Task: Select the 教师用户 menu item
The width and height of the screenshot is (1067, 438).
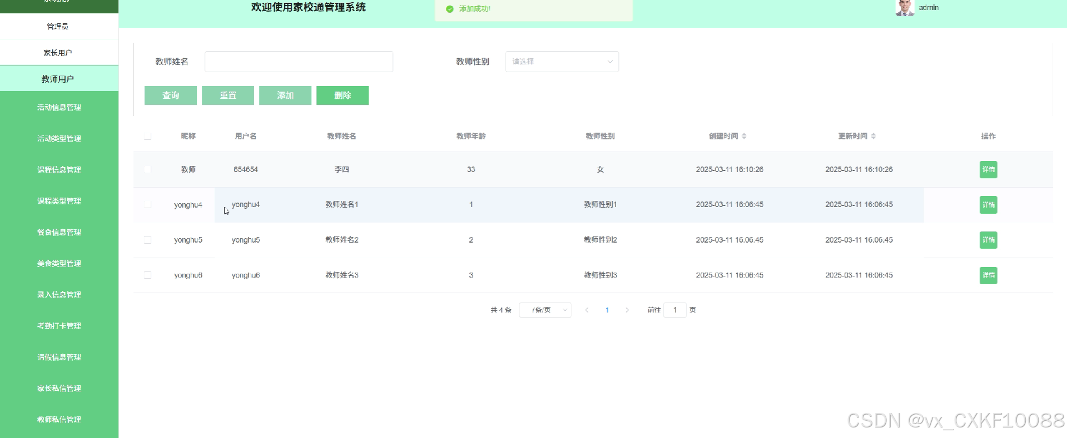Action: (x=58, y=79)
